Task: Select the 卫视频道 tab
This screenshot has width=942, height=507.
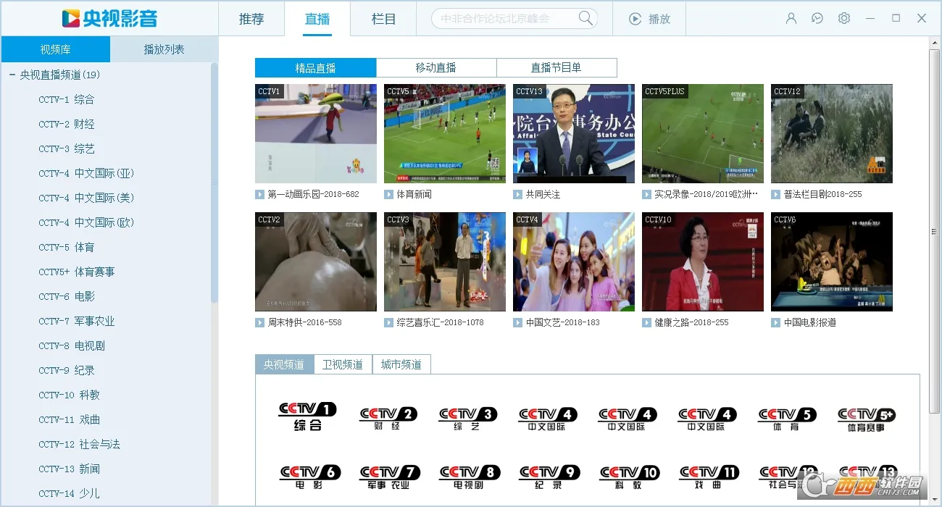Action: pyautogui.click(x=343, y=364)
